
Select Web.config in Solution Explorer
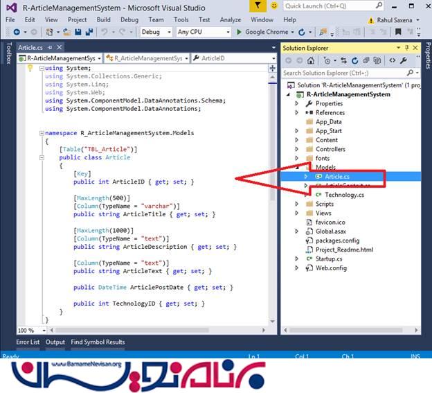331,268
